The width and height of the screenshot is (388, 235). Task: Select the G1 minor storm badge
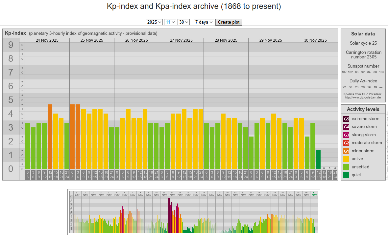click(346, 151)
